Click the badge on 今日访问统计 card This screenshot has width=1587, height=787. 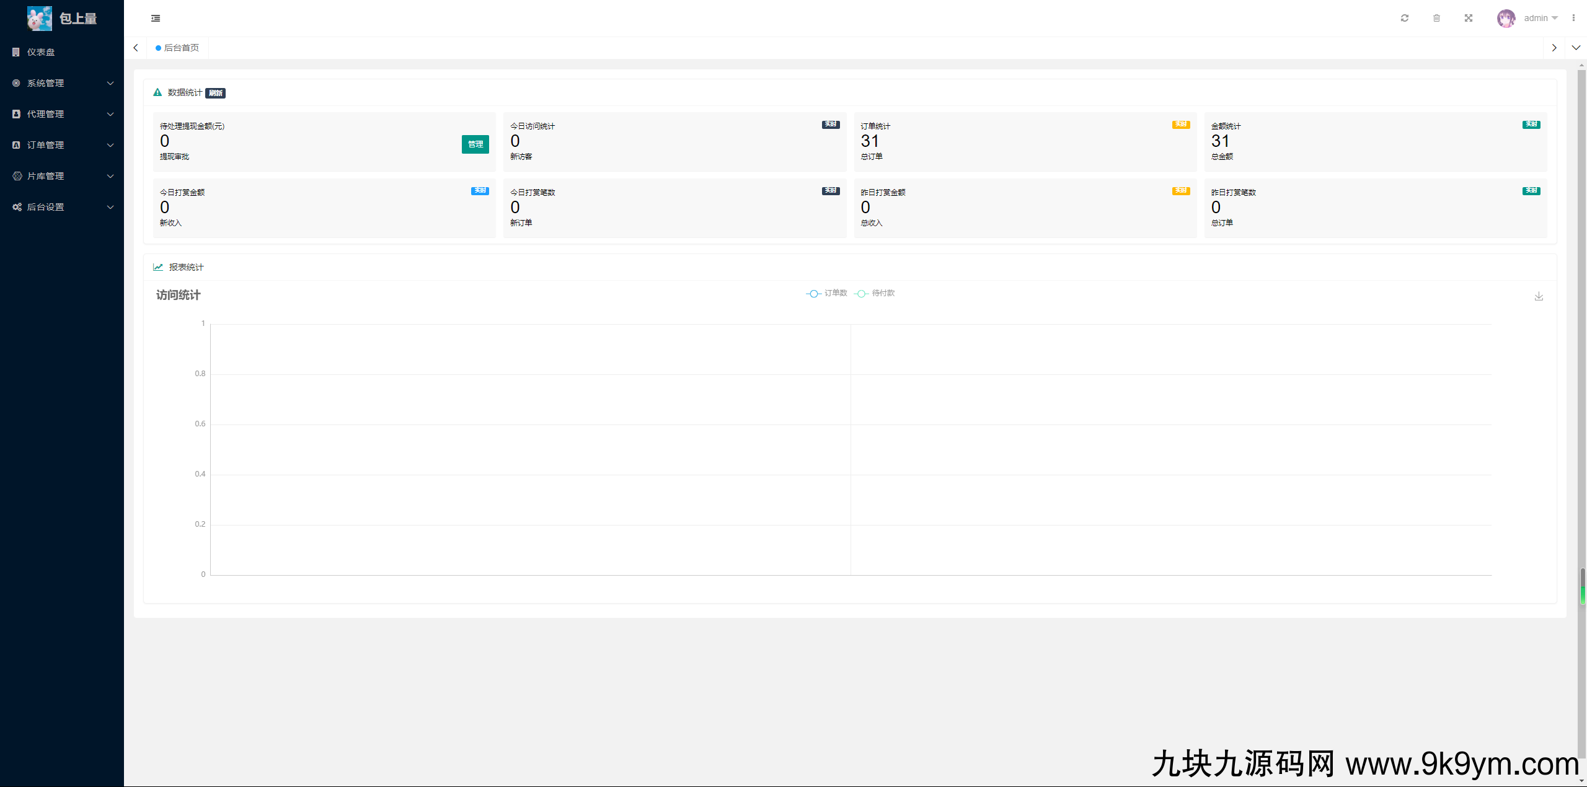coord(831,125)
